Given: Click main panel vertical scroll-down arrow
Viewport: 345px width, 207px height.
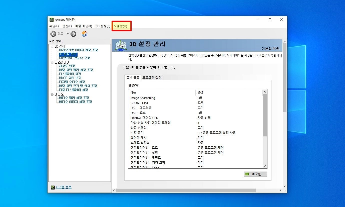Looking at the screenshot, I should click(x=285, y=186).
